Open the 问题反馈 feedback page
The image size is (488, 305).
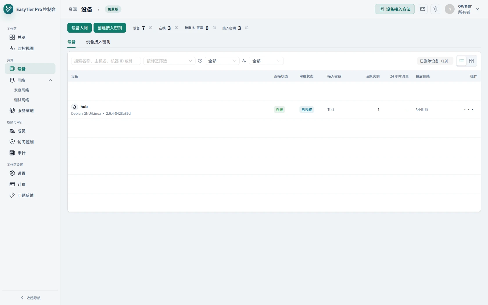point(30,195)
